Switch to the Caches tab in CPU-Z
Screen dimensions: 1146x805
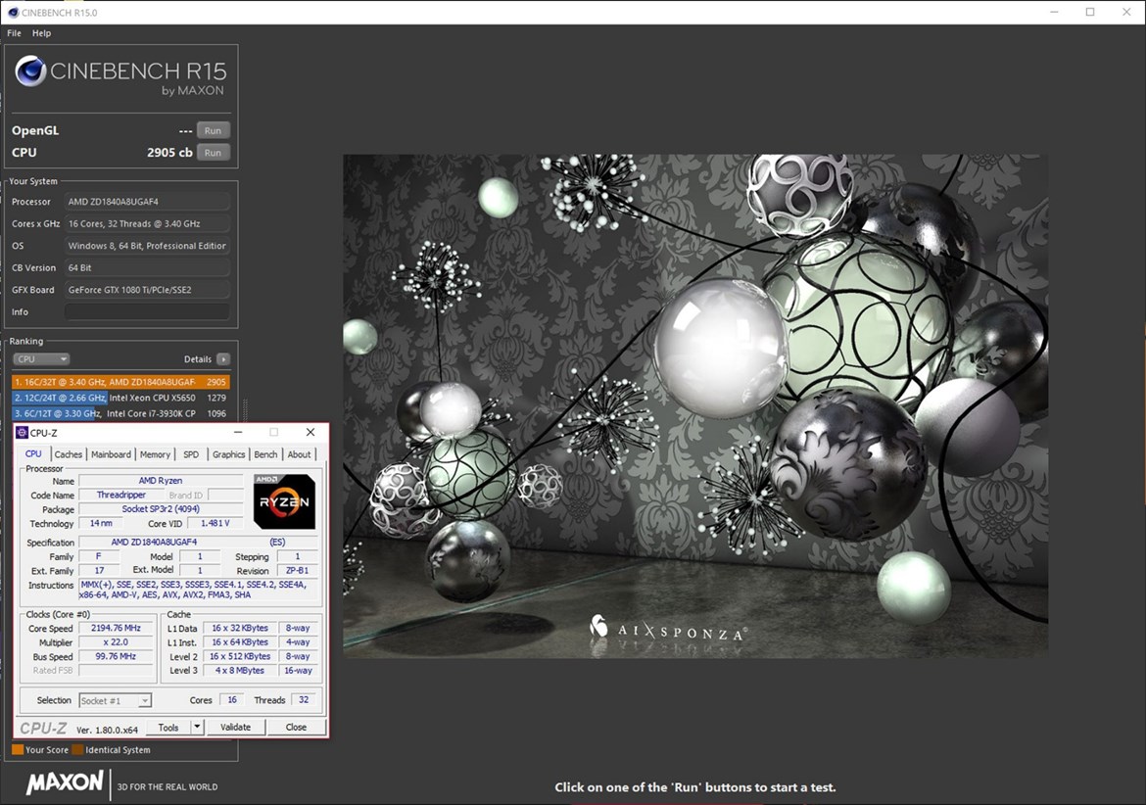pyautogui.click(x=68, y=454)
